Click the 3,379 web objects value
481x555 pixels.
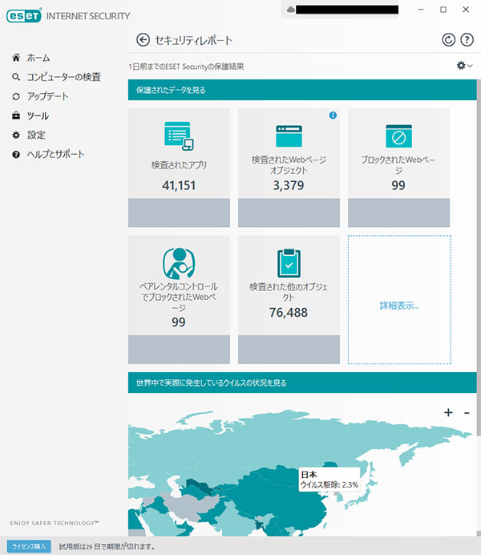(x=289, y=185)
